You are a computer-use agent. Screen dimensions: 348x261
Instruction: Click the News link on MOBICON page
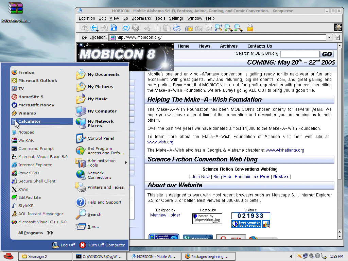(x=205, y=46)
